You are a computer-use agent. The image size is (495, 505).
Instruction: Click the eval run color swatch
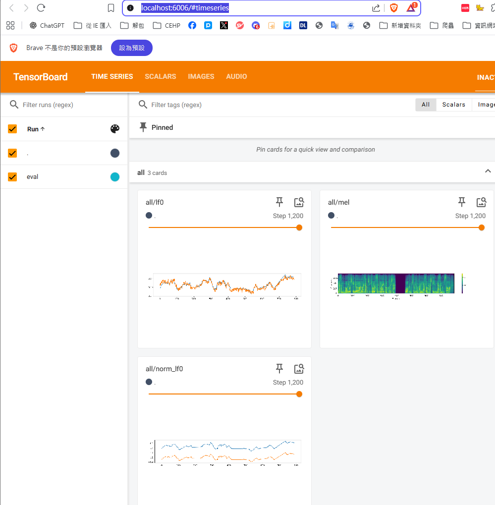click(x=115, y=177)
